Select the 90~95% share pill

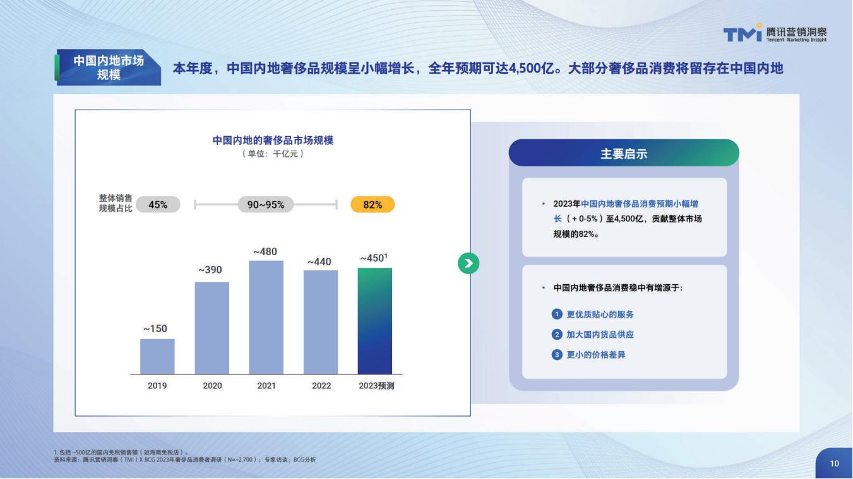pos(266,205)
